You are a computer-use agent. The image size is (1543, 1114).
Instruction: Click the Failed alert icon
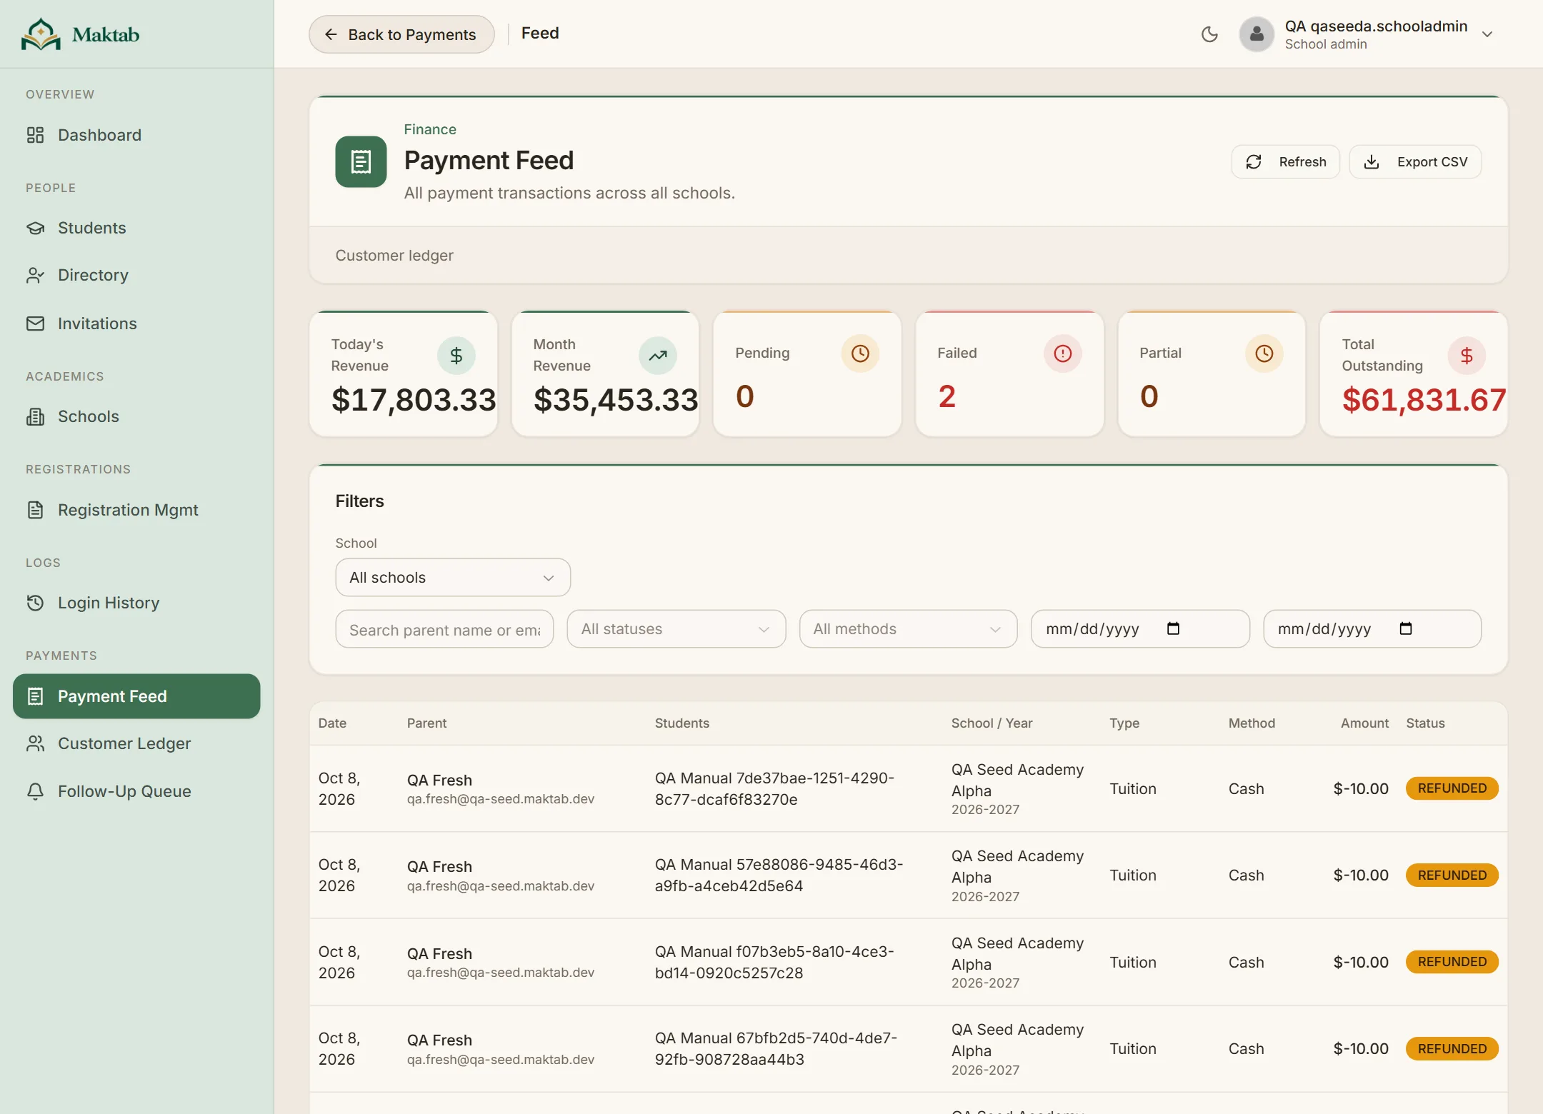click(x=1063, y=353)
